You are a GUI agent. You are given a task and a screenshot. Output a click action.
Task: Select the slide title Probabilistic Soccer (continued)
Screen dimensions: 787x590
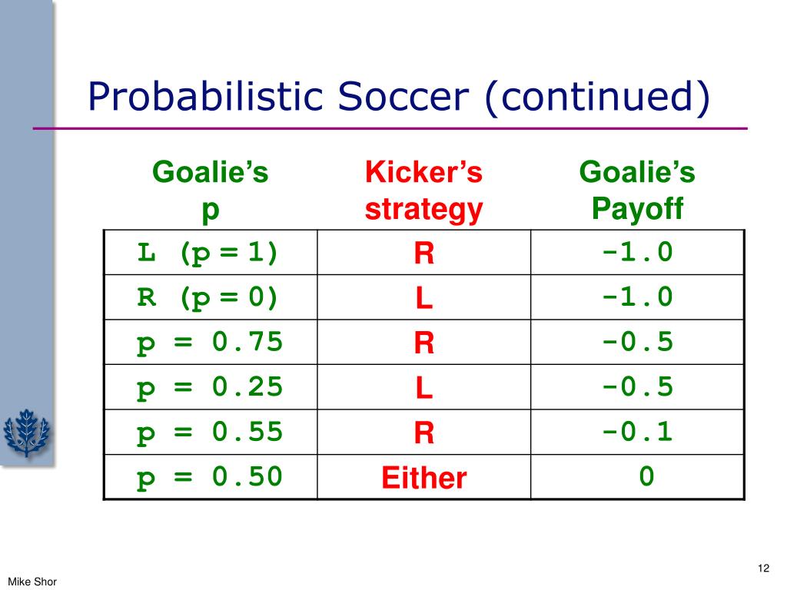(399, 96)
